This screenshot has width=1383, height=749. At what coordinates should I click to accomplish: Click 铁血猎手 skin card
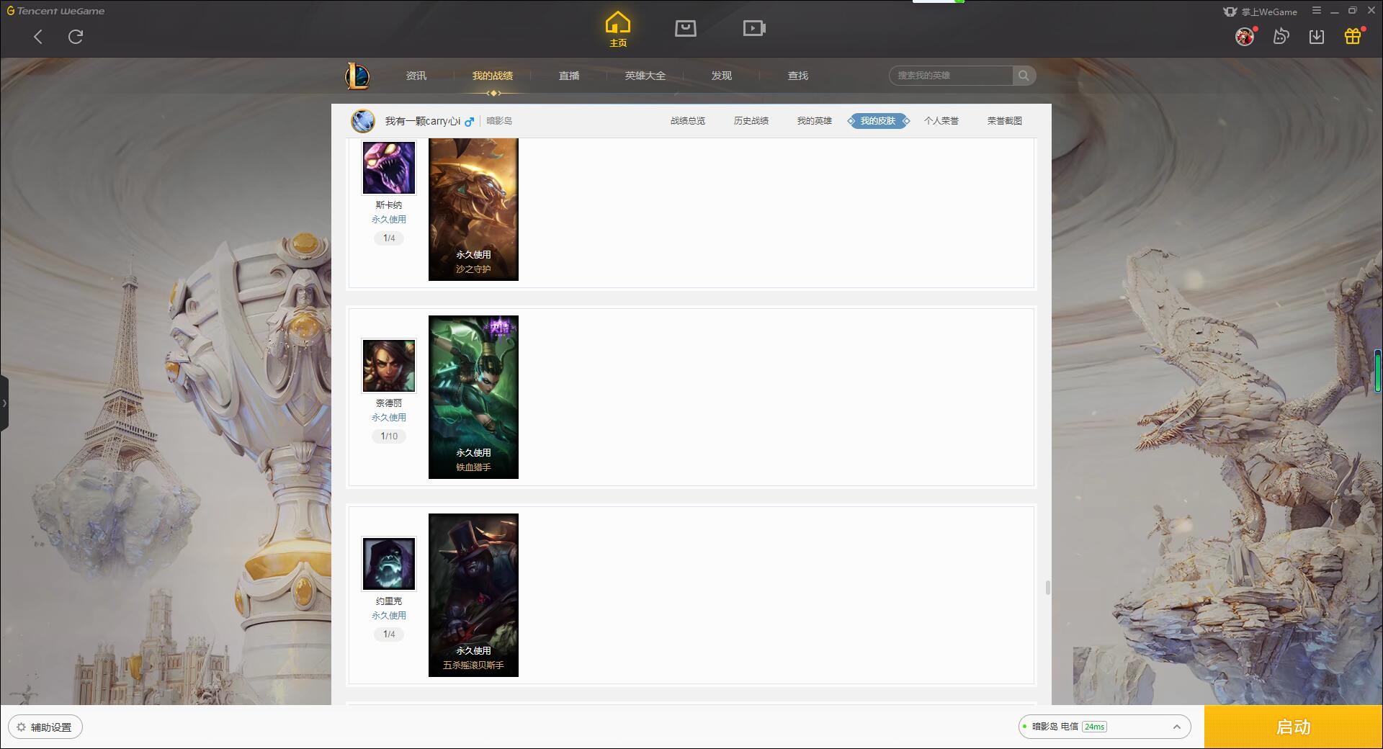pos(473,397)
